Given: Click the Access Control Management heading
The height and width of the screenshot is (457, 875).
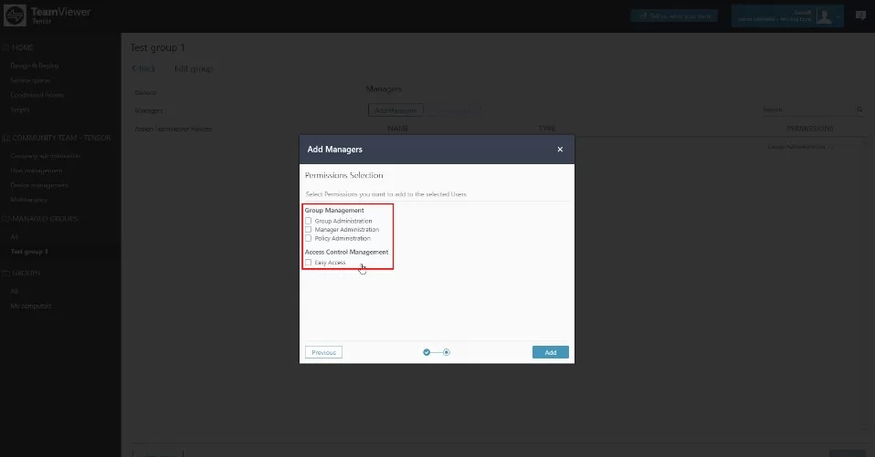Looking at the screenshot, I should click(346, 252).
